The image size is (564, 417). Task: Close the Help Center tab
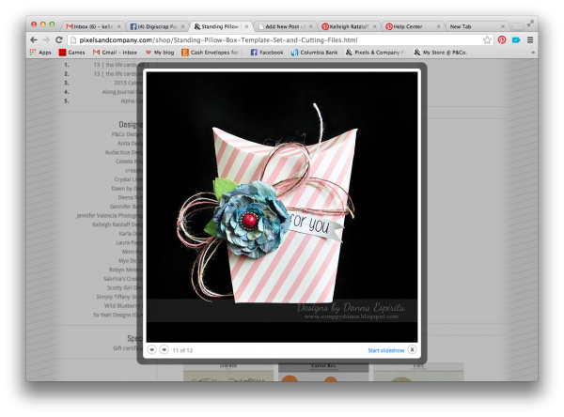tap(438, 26)
